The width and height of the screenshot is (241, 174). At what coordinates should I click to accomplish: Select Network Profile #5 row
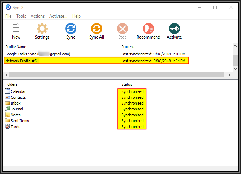(x=96, y=61)
